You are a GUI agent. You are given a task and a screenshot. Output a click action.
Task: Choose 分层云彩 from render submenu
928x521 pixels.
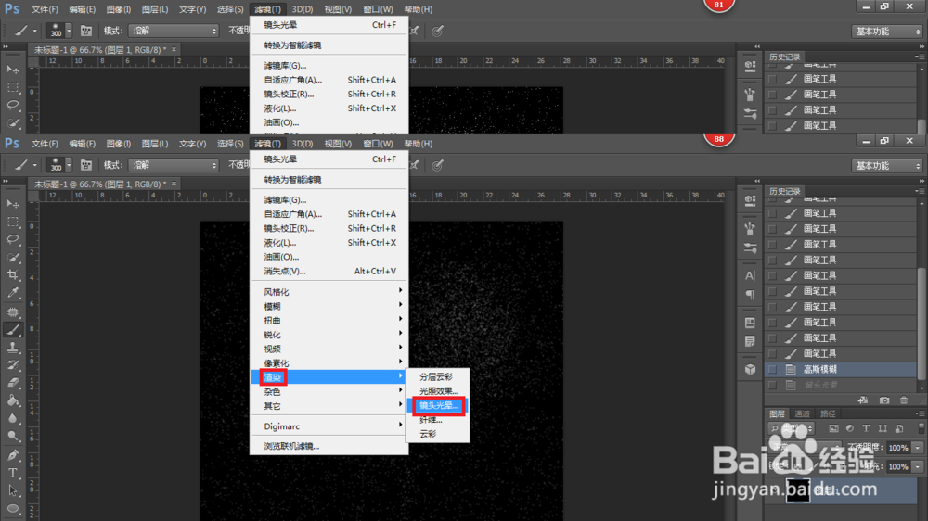[x=438, y=376]
